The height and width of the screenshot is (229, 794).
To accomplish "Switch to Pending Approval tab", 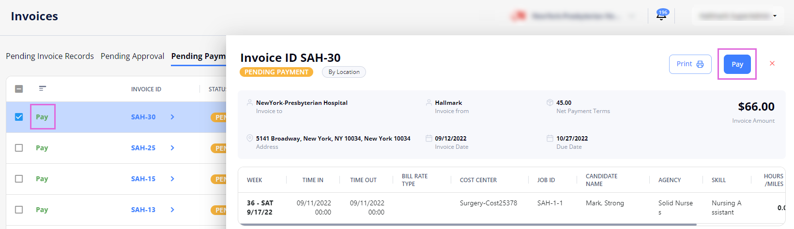I will pyautogui.click(x=133, y=56).
